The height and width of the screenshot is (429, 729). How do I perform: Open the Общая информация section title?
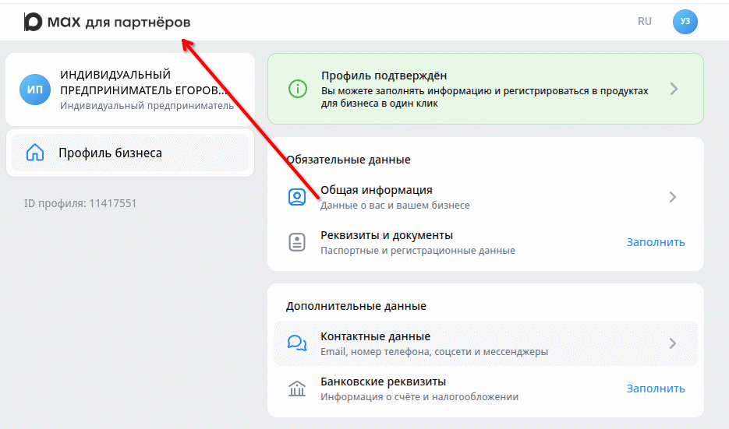pos(376,190)
